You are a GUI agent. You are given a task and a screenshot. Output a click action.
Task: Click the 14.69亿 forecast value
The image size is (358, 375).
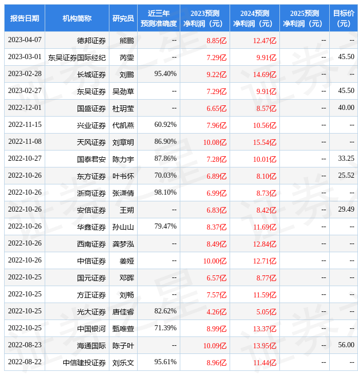(265, 74)
